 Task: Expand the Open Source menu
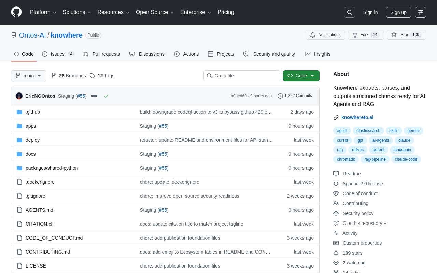pyautogui.click(x=155, y=12)
